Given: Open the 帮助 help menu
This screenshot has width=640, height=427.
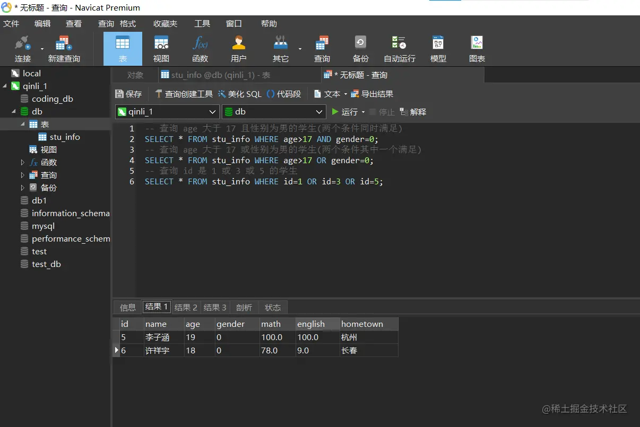Looking at the screenshot, I should 269,23.
